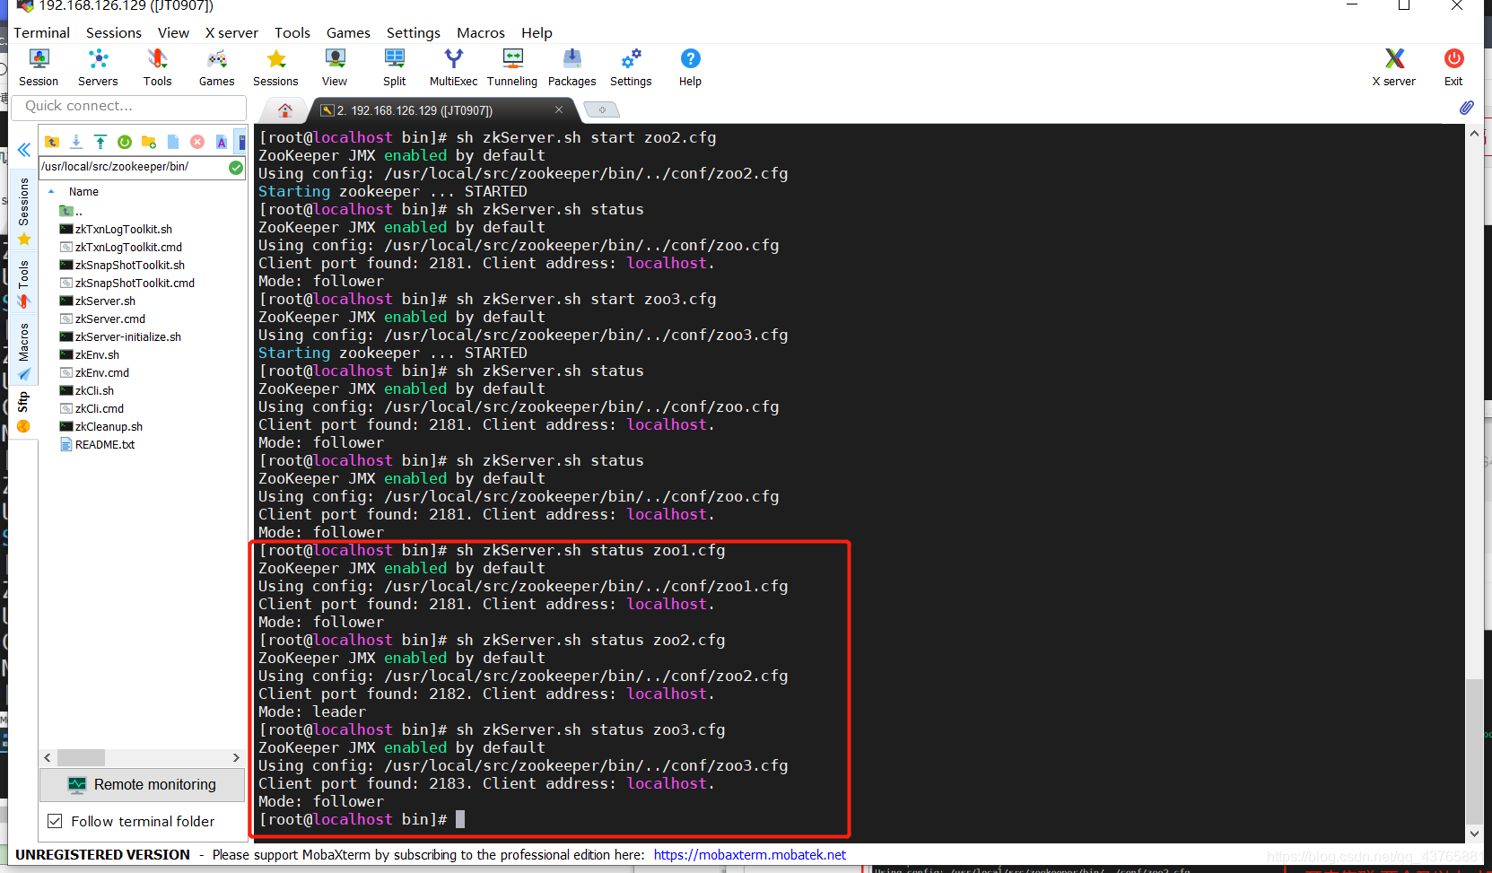Click the paperclip icon near terminal

1466,108
